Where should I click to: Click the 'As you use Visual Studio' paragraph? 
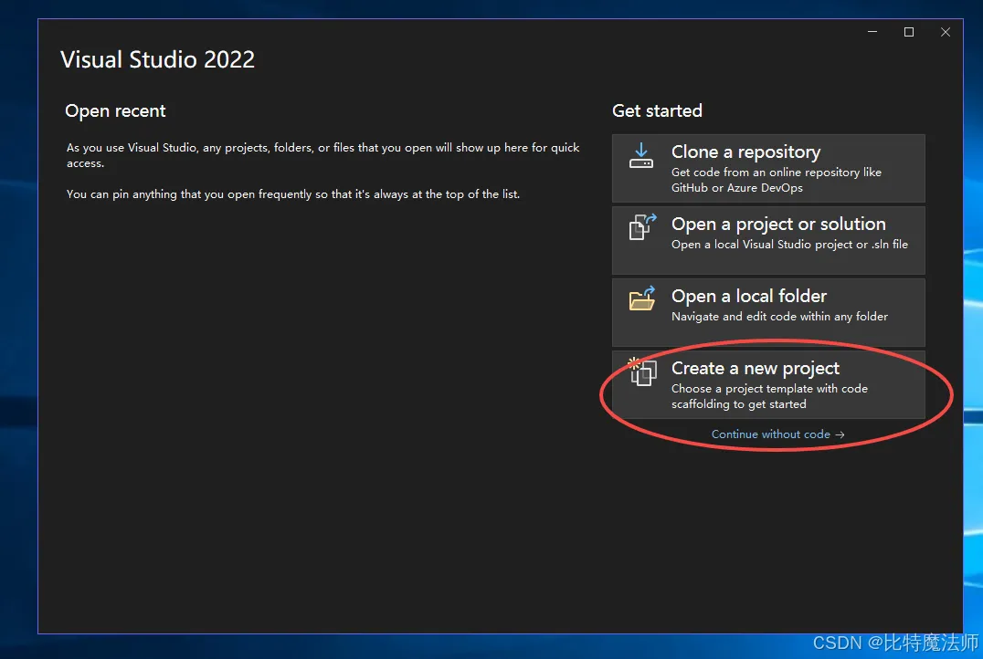(x=322, y=155)
